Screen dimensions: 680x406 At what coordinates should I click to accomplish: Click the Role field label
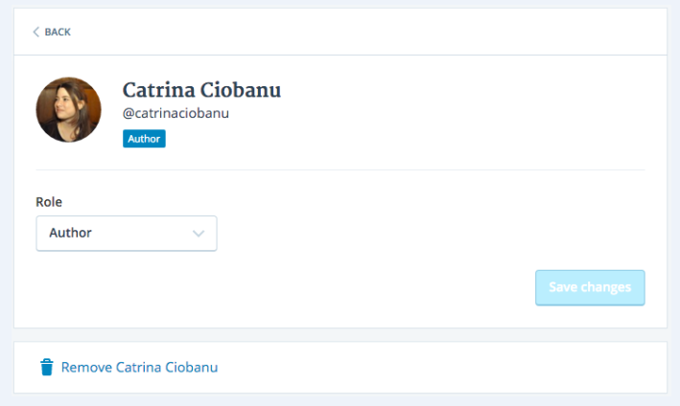[49, 202]
